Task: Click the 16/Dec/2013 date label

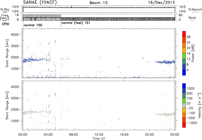Action: (162, 3)
